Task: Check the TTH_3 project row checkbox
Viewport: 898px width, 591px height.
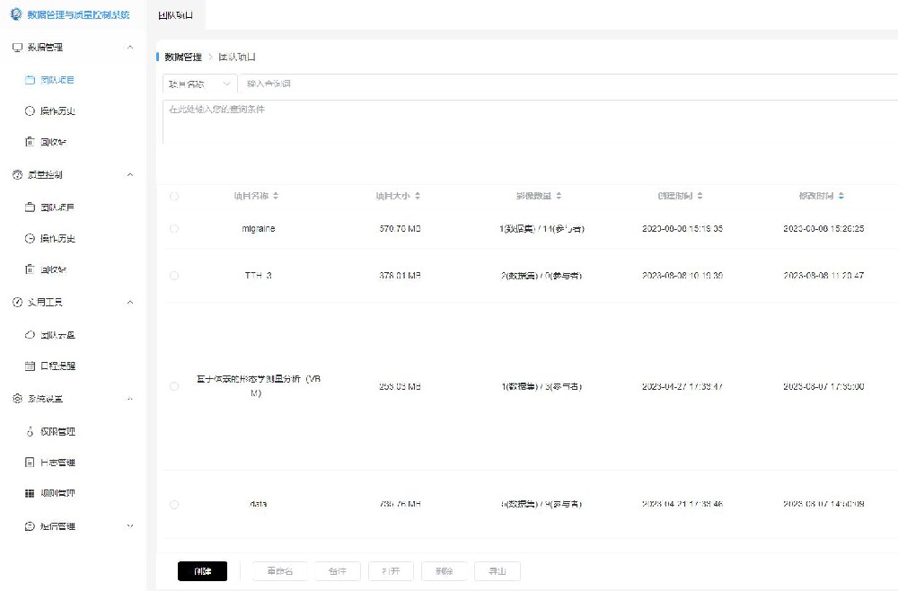Action: [x=175, y=275]
